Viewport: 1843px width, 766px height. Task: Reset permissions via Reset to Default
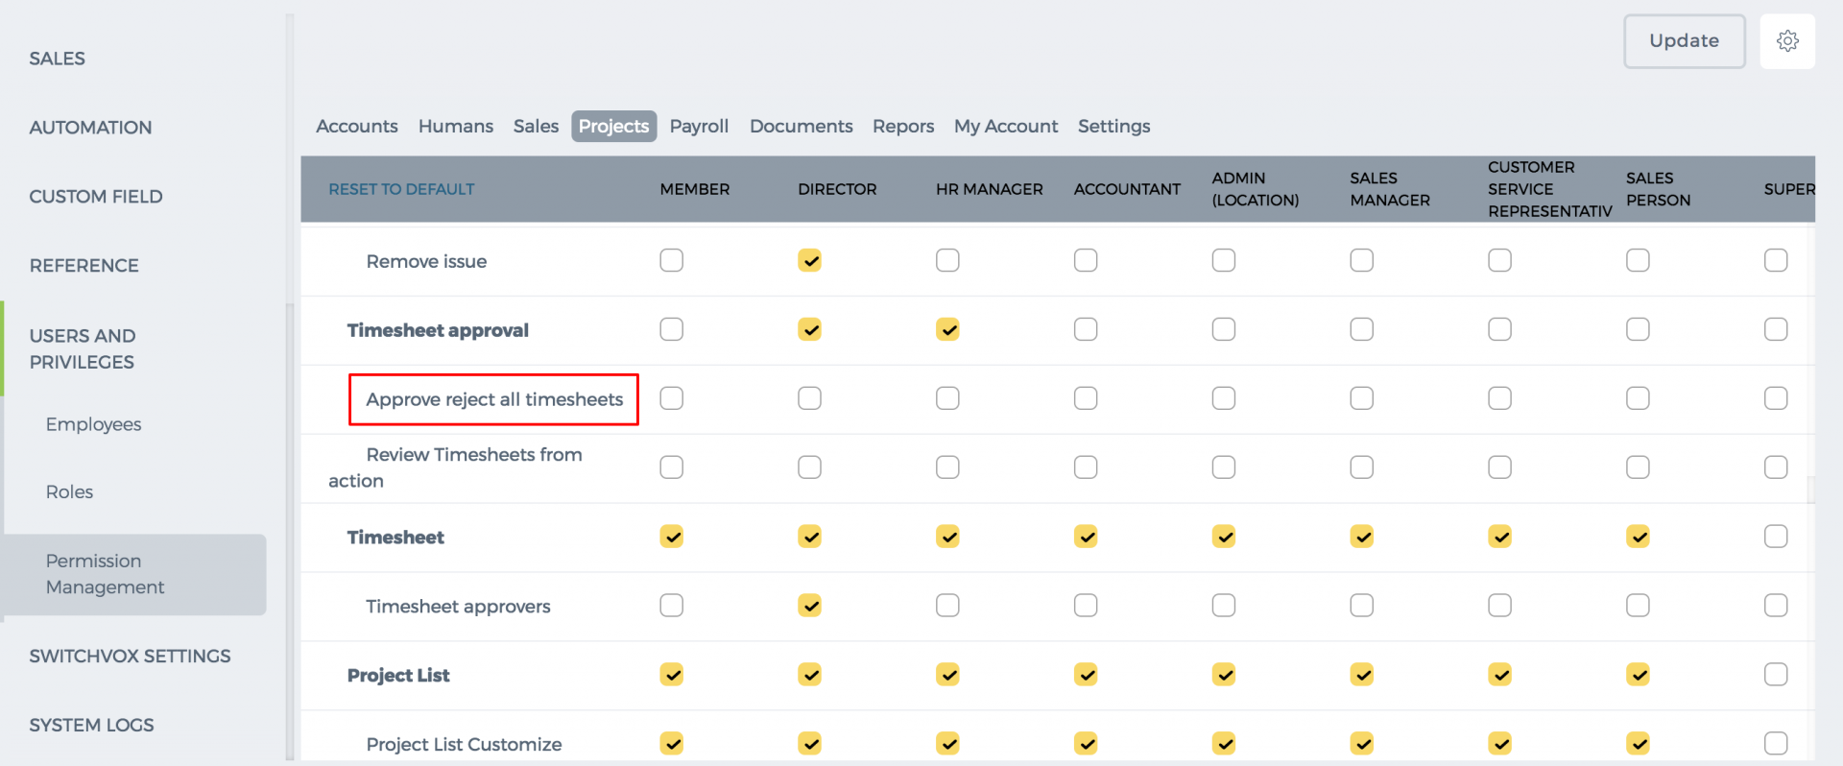coord(401,189)
